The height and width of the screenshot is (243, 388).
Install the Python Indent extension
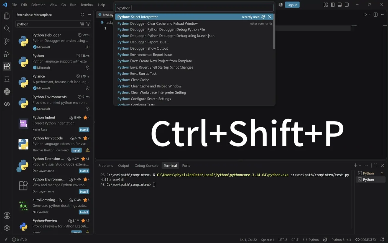[x=84, y=130]
